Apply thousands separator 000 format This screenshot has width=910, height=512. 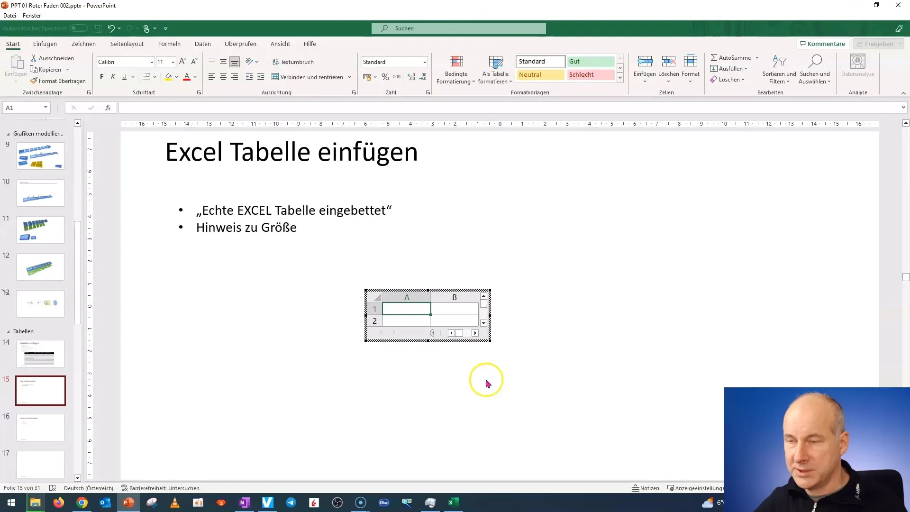397,77
